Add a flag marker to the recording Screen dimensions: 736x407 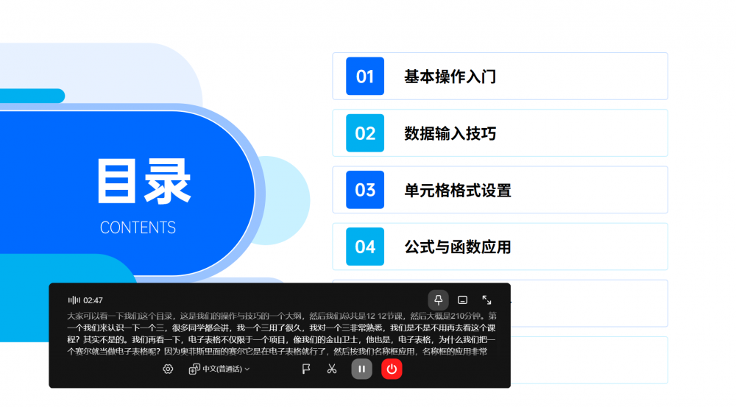[x=306, y=369]
